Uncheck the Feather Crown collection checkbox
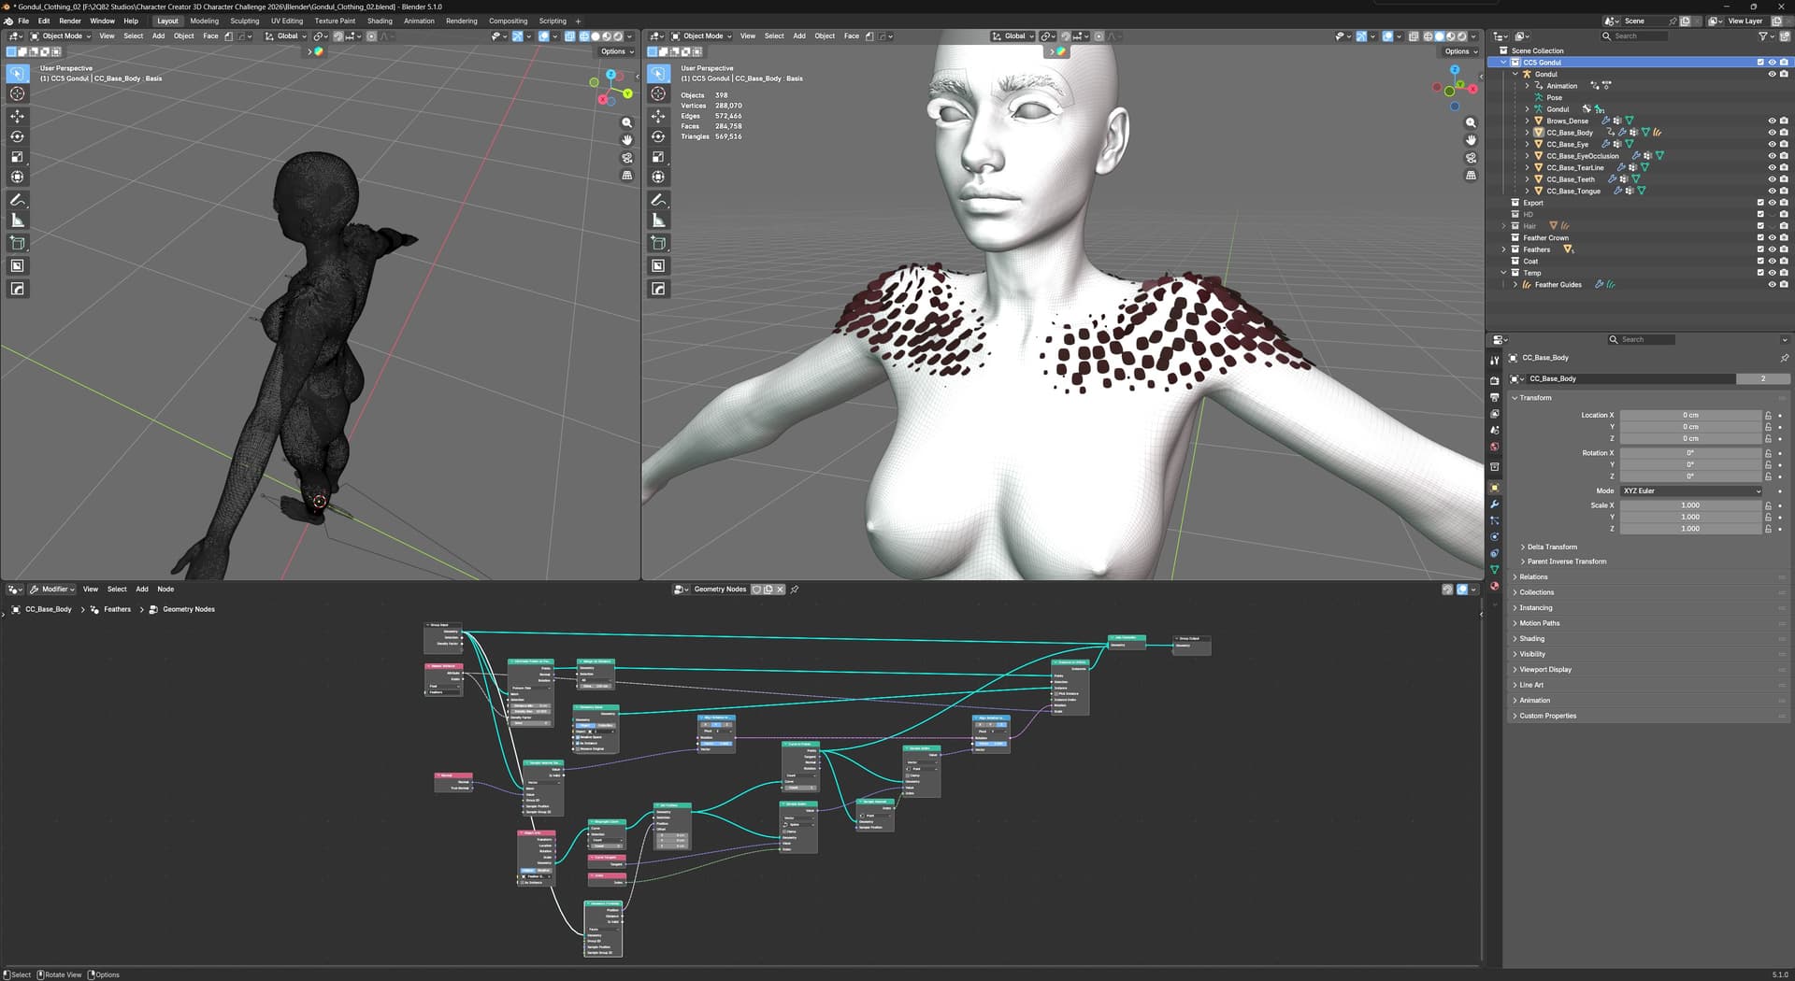 pyautogui.click(x=1759, y=238)
